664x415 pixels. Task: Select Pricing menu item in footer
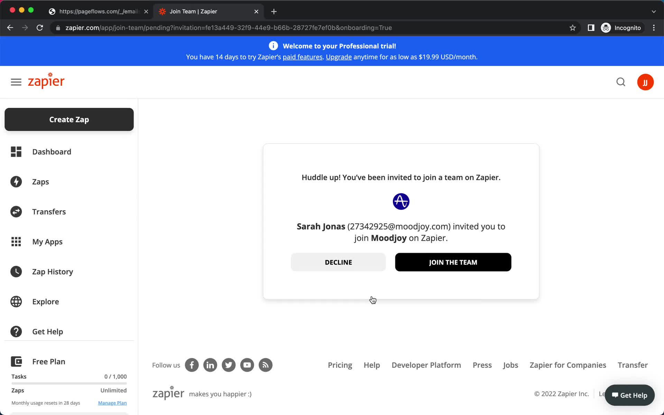coord(340,365)
